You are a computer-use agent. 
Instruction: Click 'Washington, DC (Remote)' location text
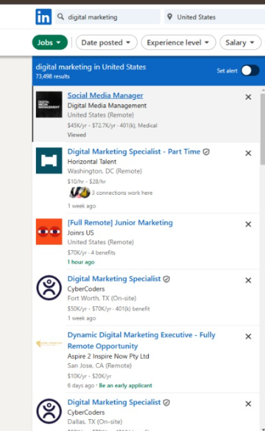pyautogui.click(x=105, y=171)
